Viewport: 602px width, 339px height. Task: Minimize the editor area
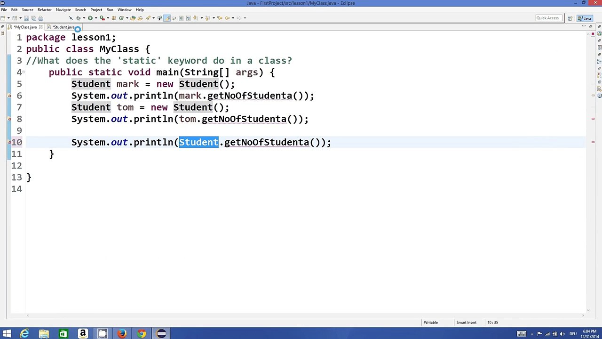tap(584, 26)
